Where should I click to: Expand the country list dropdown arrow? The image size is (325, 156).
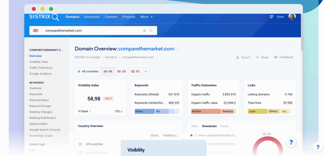point(145,72)
